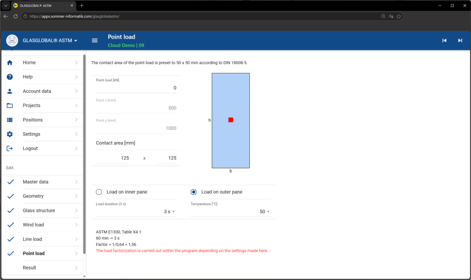Viewport: 471px width, 280px height.
Task: Open the Load duration dropdown
Action: [136, 211]
